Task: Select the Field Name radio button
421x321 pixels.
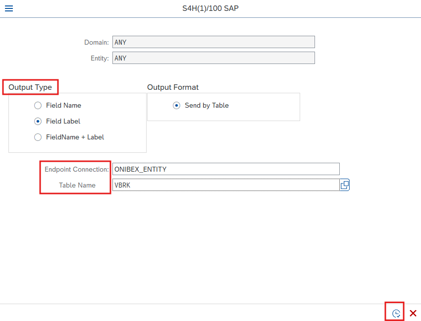Action: [x=38, y=105]
